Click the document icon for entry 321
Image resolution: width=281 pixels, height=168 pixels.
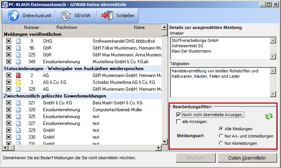18,103
